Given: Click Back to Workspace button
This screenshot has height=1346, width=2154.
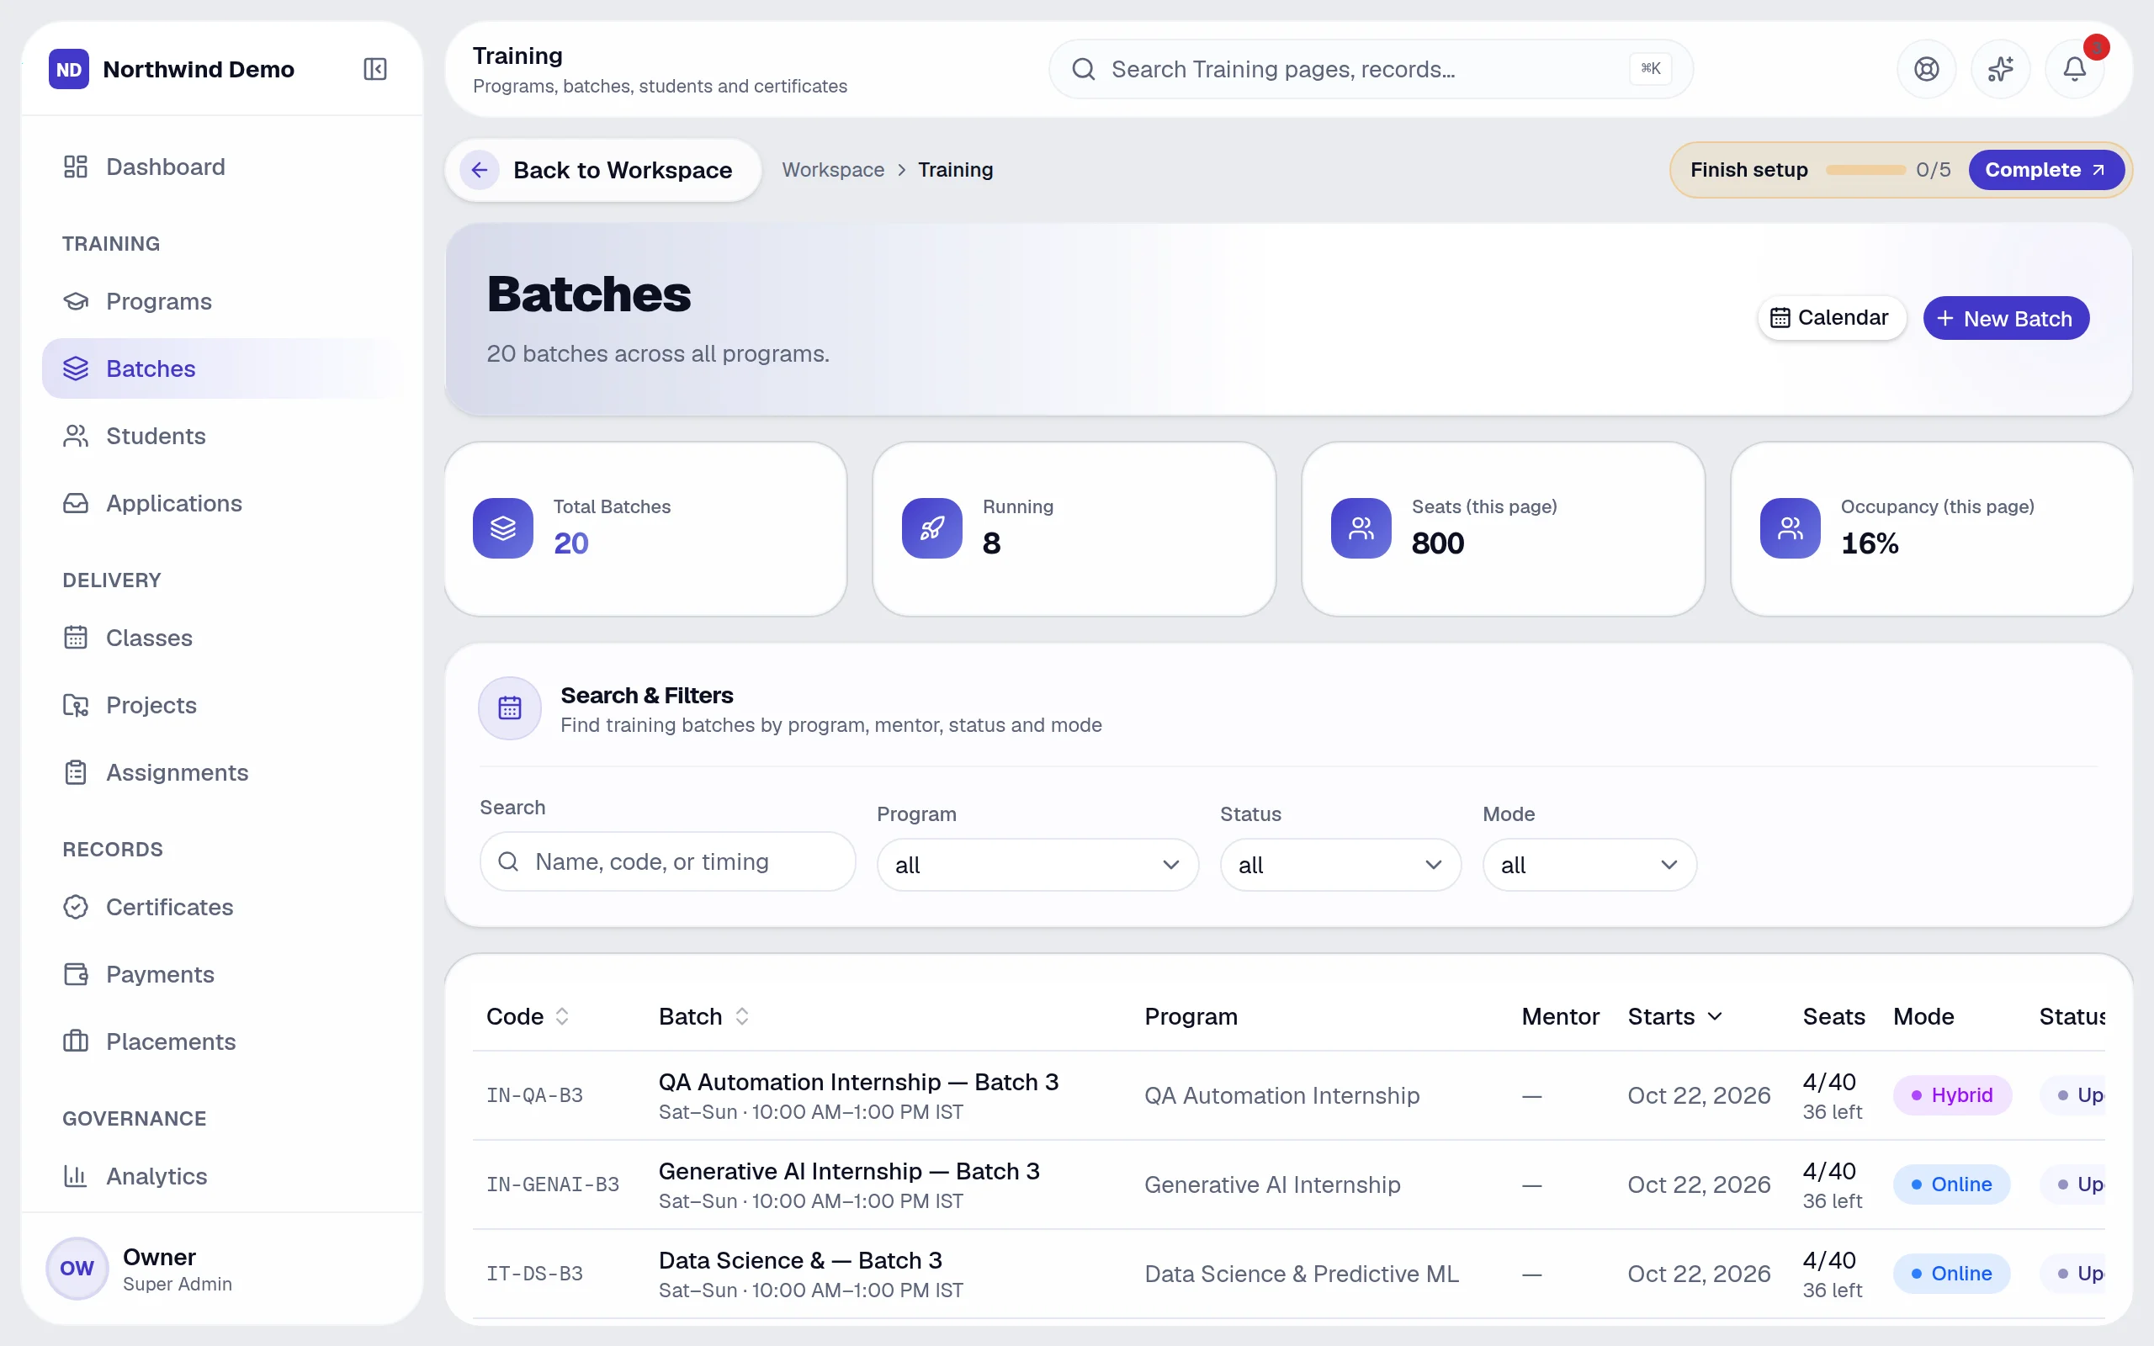Looking at the screenshot, I should 602,170.
